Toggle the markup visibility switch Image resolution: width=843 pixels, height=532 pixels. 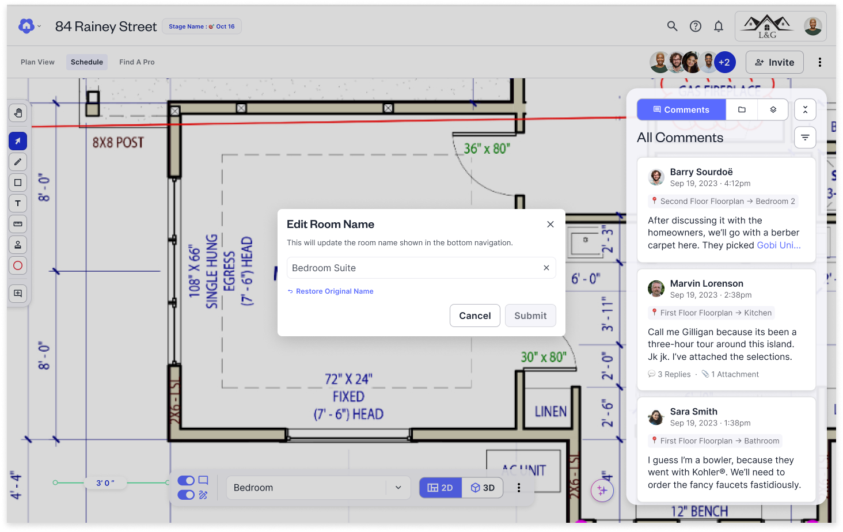(186, 495)
